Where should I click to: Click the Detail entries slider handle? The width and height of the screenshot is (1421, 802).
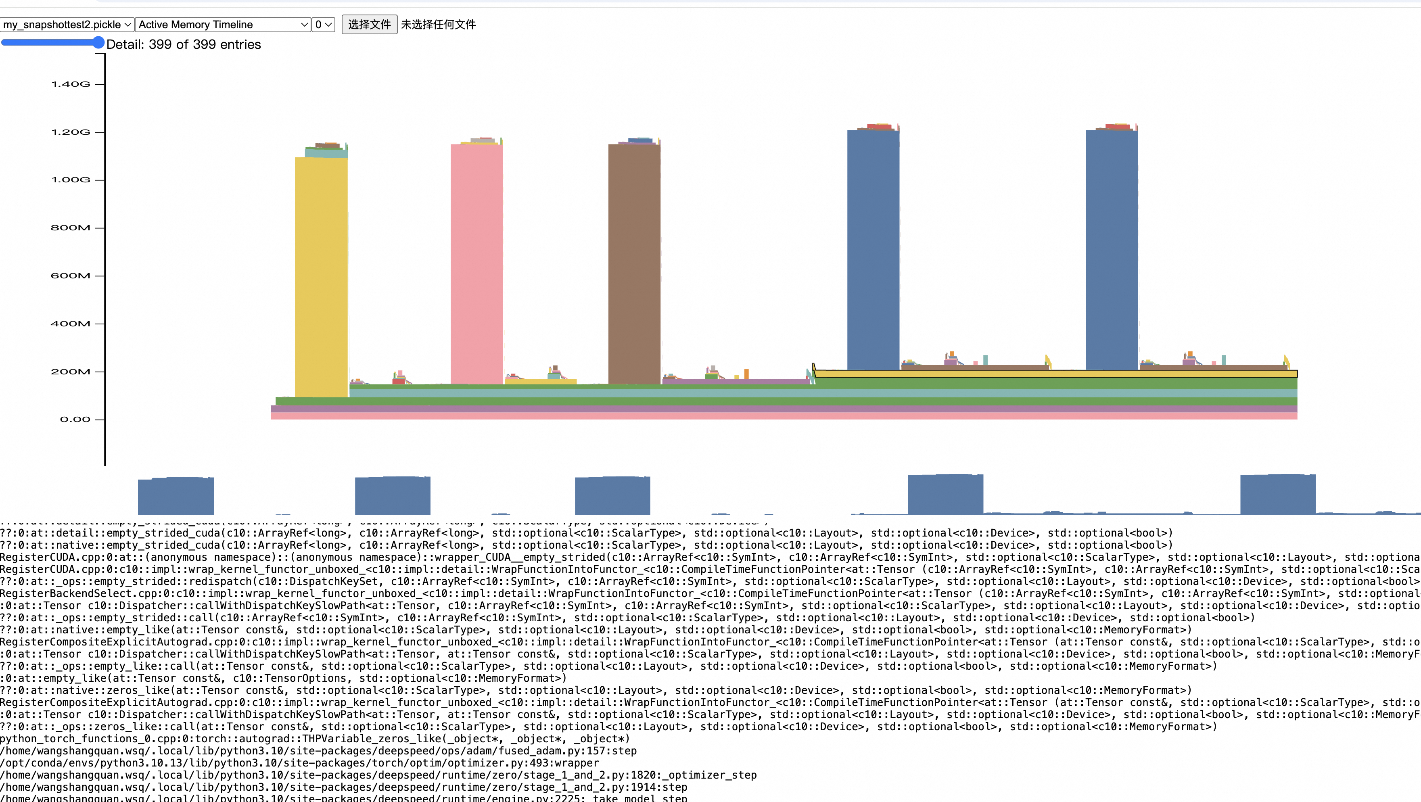[x=98, y=42]
